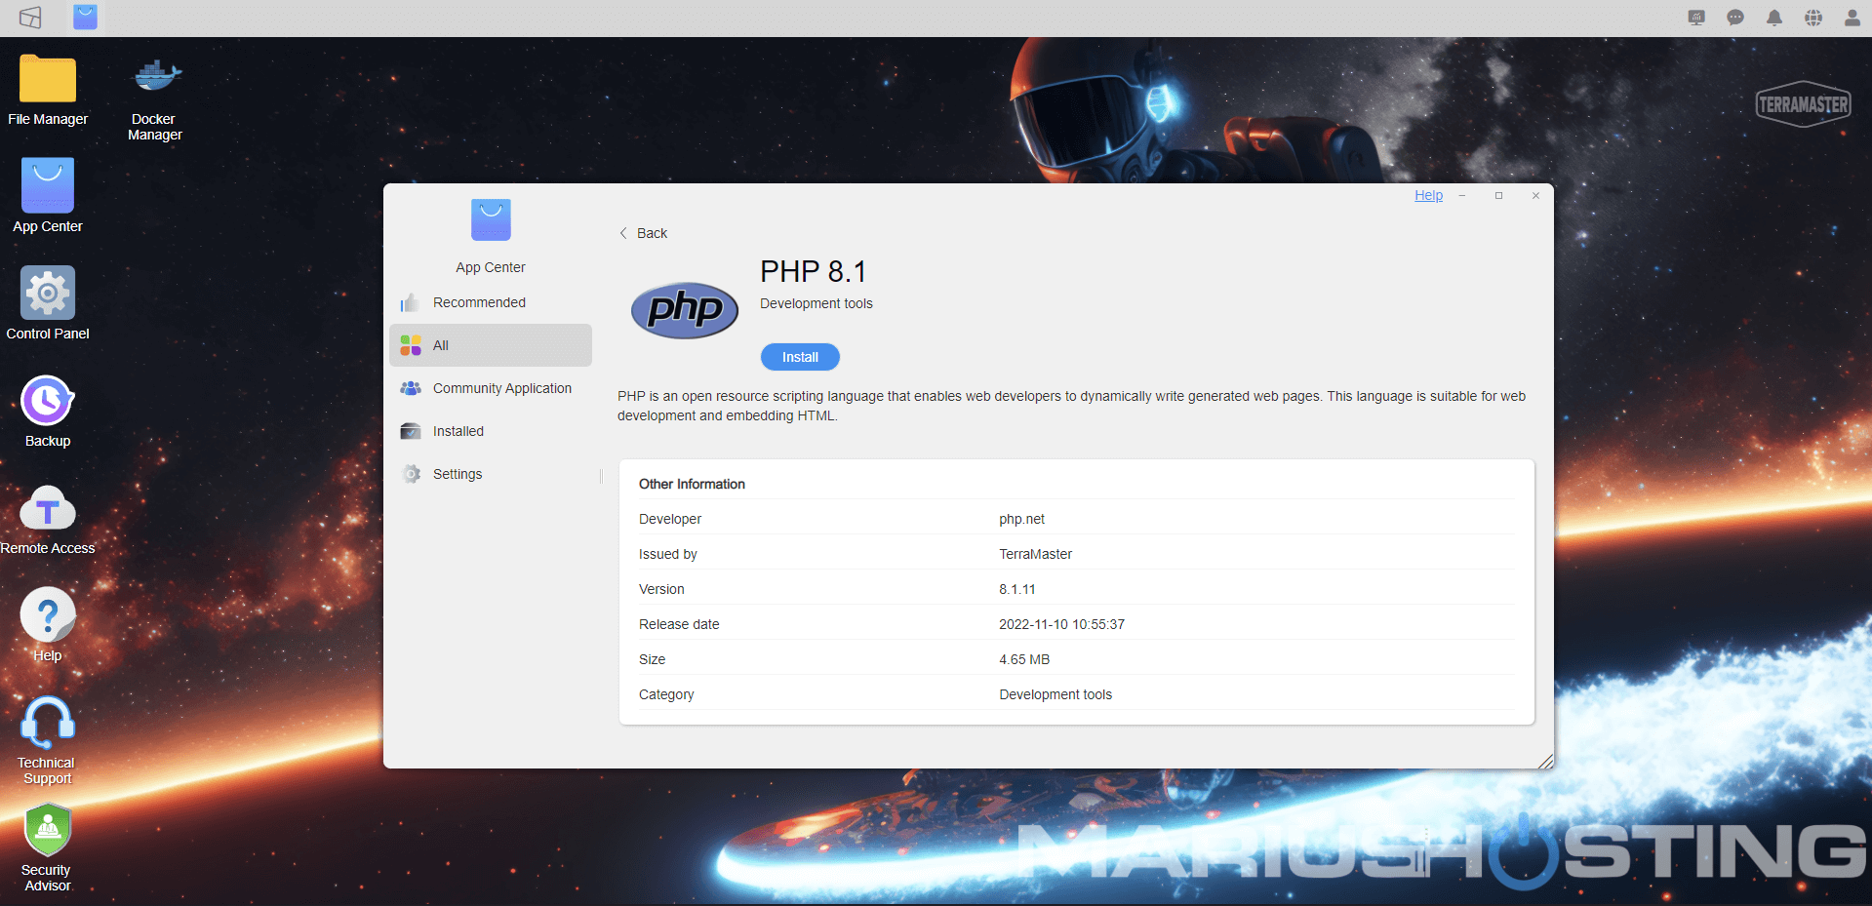Open Technical Support headset icon
This screenshot has height=906, width=1872.
48,723
